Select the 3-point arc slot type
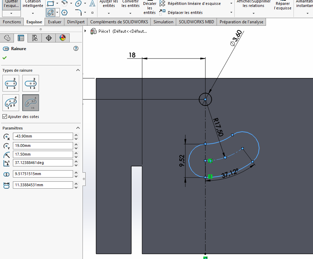Image resolution: width=313 pixels, height=259 pixels. [x=11, y=103]
